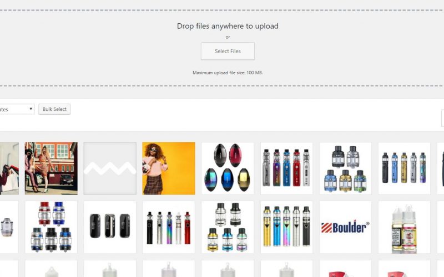Click the Bulk Select button
The height and width of the screenshot is (277, 444).
click(x=54, y=109)
